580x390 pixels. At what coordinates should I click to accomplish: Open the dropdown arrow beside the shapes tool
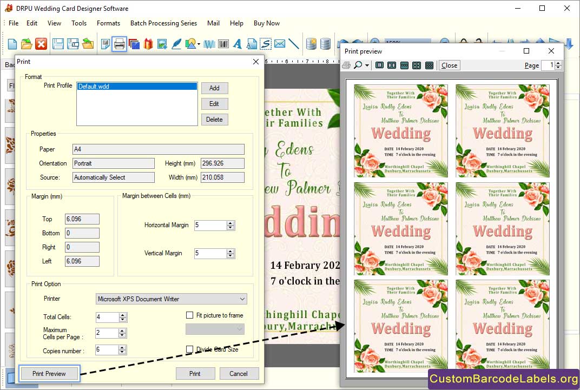coord(199,44)
